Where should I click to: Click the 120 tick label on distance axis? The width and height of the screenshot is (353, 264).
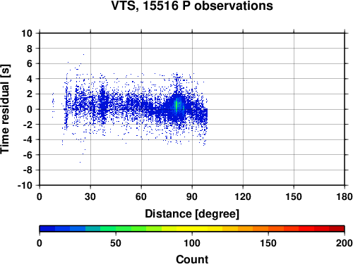(243, 196)
